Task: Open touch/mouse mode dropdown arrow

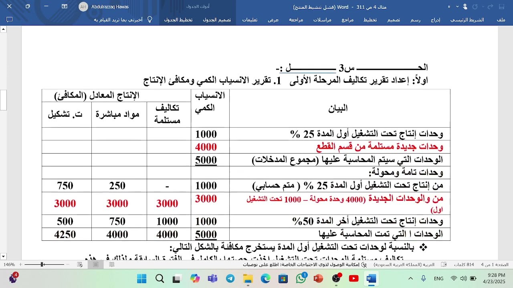Action: click(457, 7)
